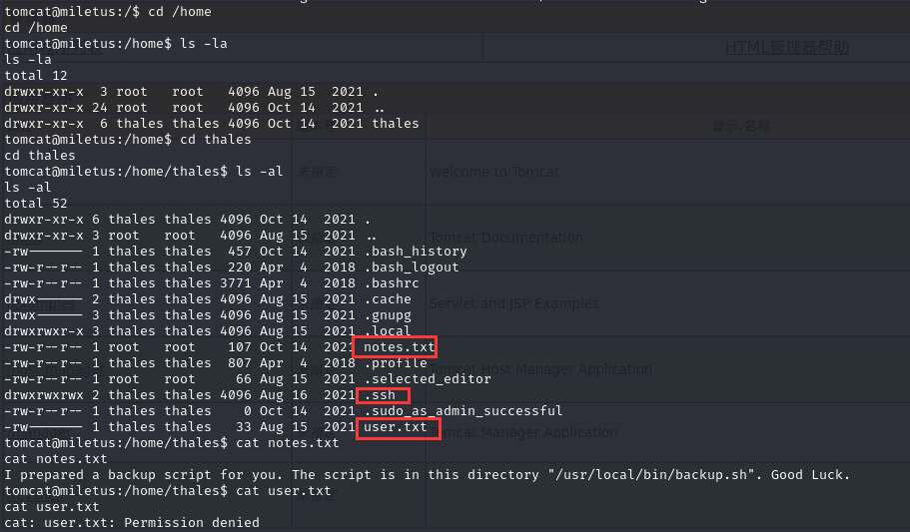
Task: Click the file size 807 of .profile
Action: click(240, 363)
